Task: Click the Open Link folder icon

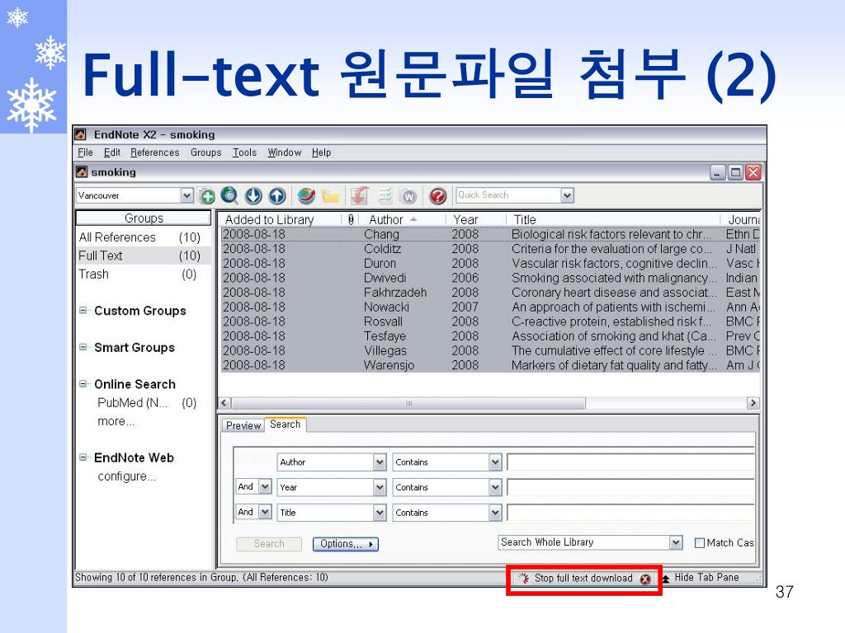Action: coord(330,196)
